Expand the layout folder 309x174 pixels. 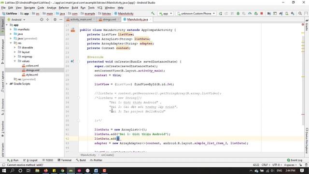(x=15, y=52)
